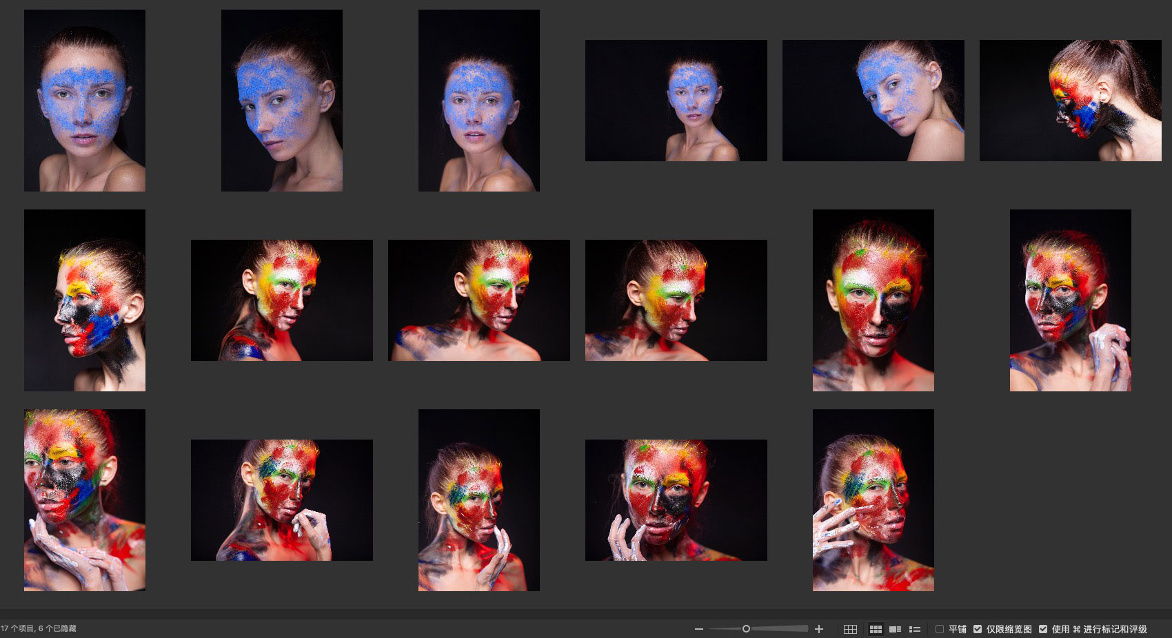The height and width of the screenshot is (638, 1172).
Task: Click the plus icon to enlarge thumbnails
Action: coord(819,629)
